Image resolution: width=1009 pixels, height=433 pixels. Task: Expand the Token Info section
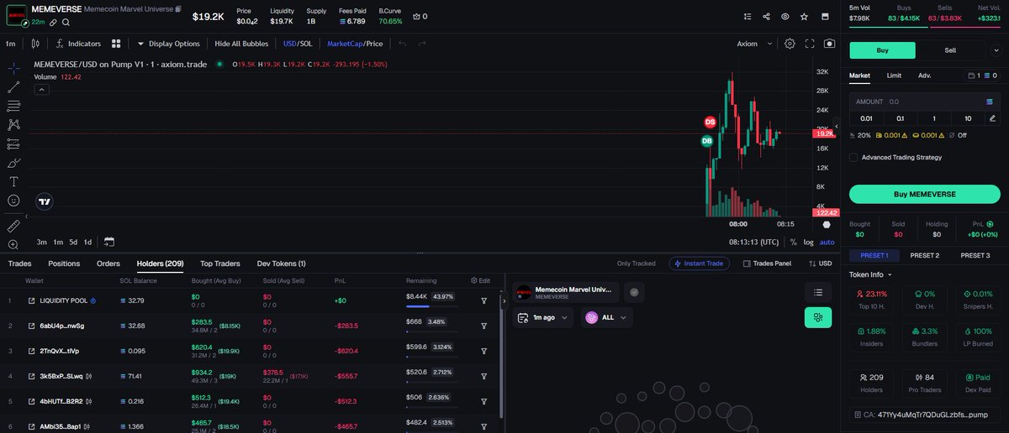(870, 274)
